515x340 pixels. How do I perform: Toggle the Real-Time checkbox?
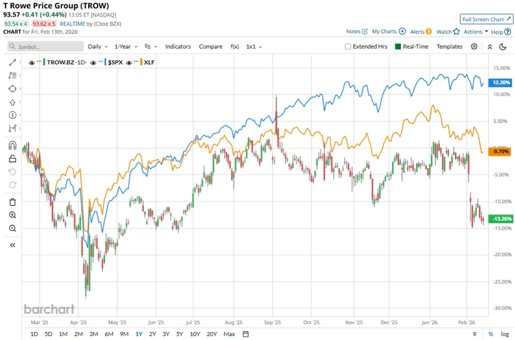click(x=398, y=47)
